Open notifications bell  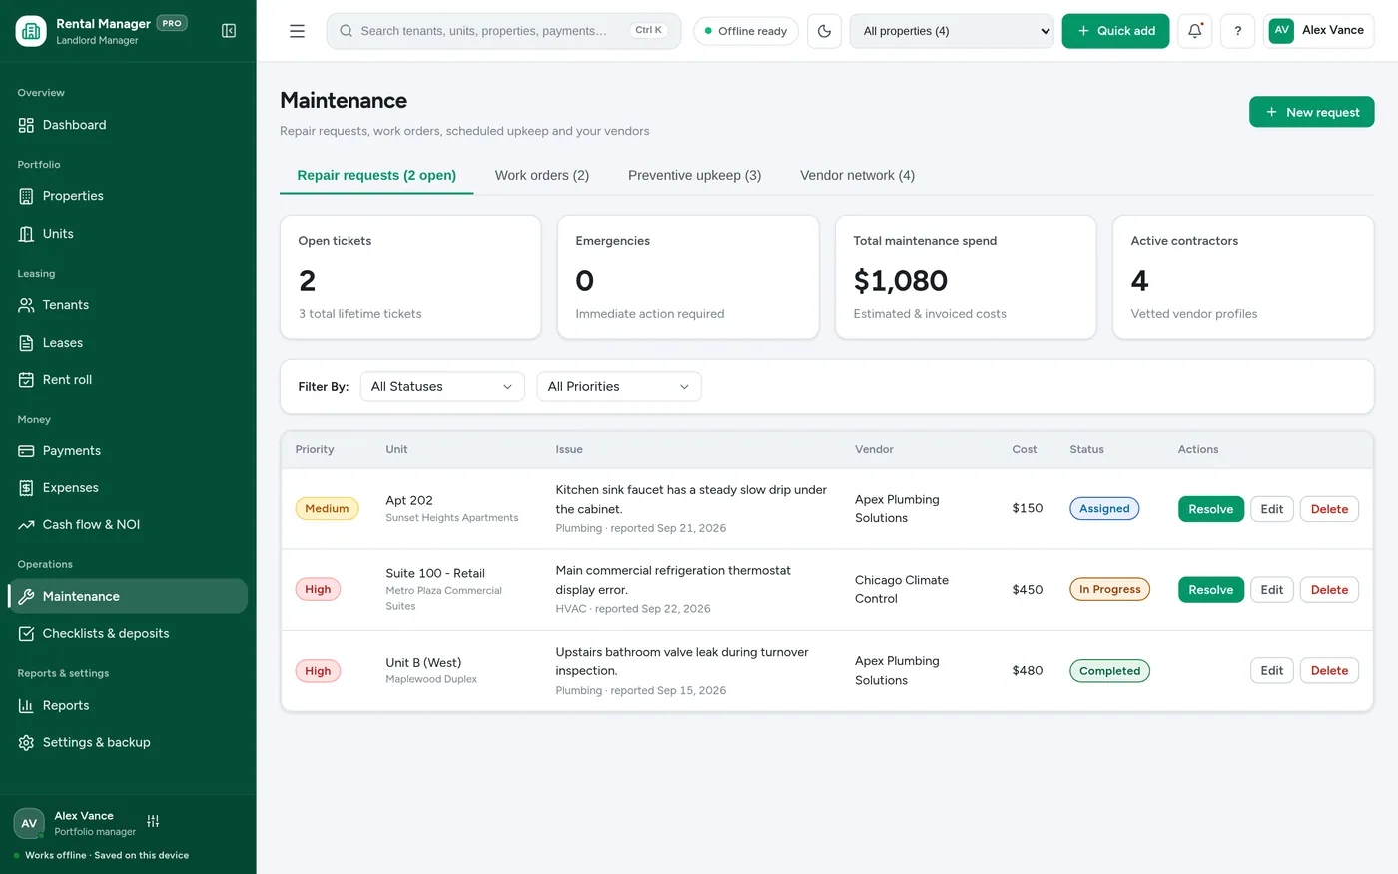[1195, 31]
